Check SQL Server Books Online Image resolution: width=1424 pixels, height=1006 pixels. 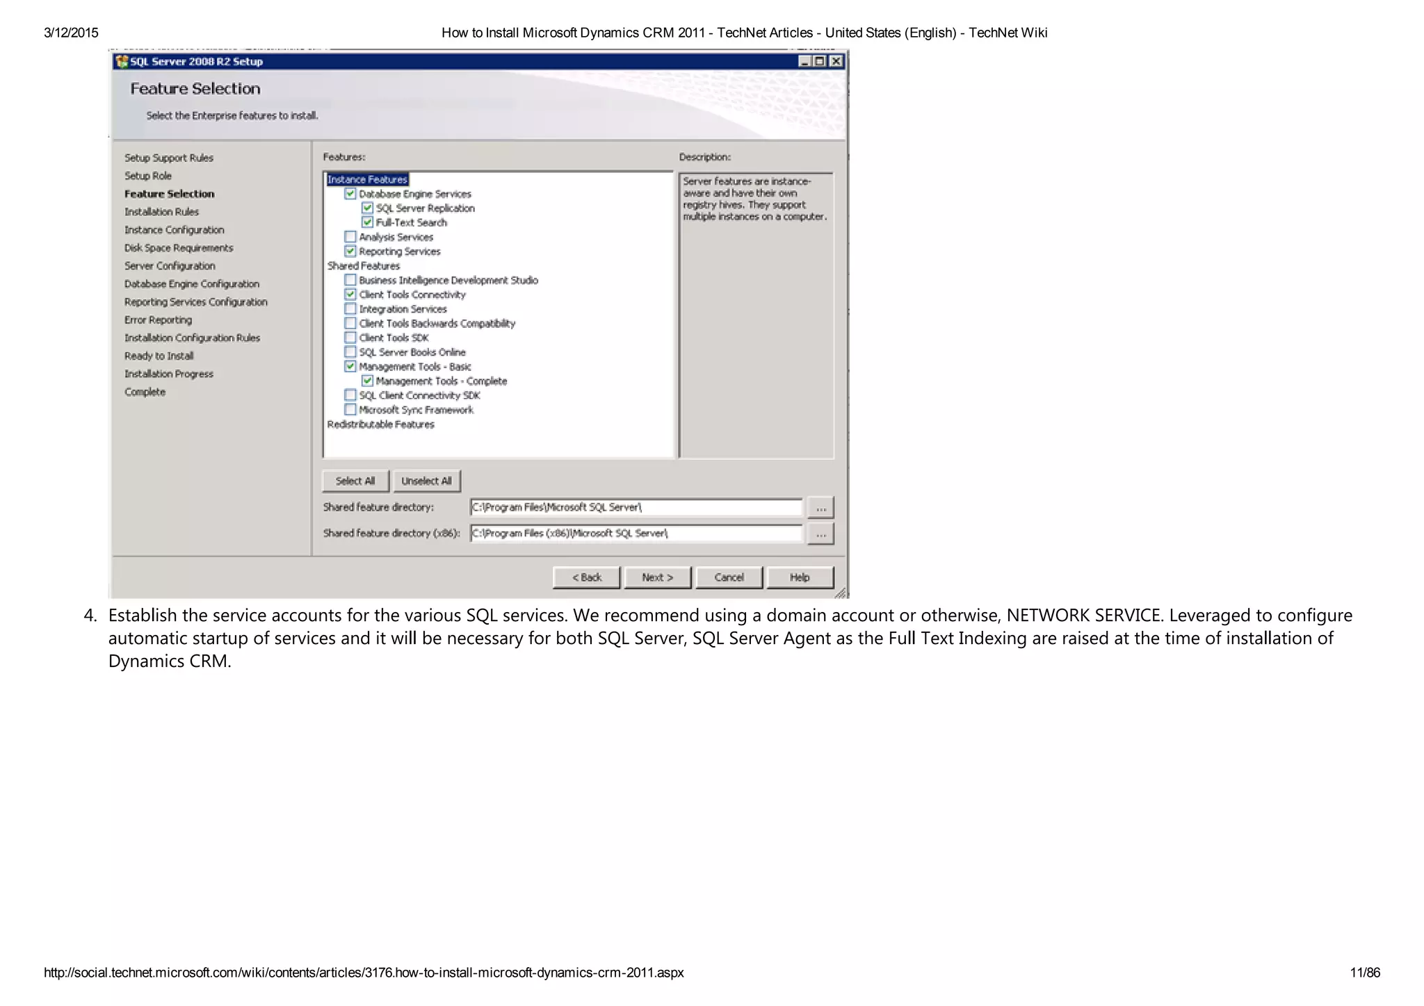[x=350, y=352]
